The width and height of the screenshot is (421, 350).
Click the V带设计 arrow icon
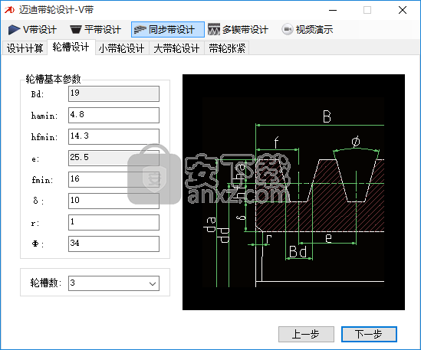pos(14,30)
